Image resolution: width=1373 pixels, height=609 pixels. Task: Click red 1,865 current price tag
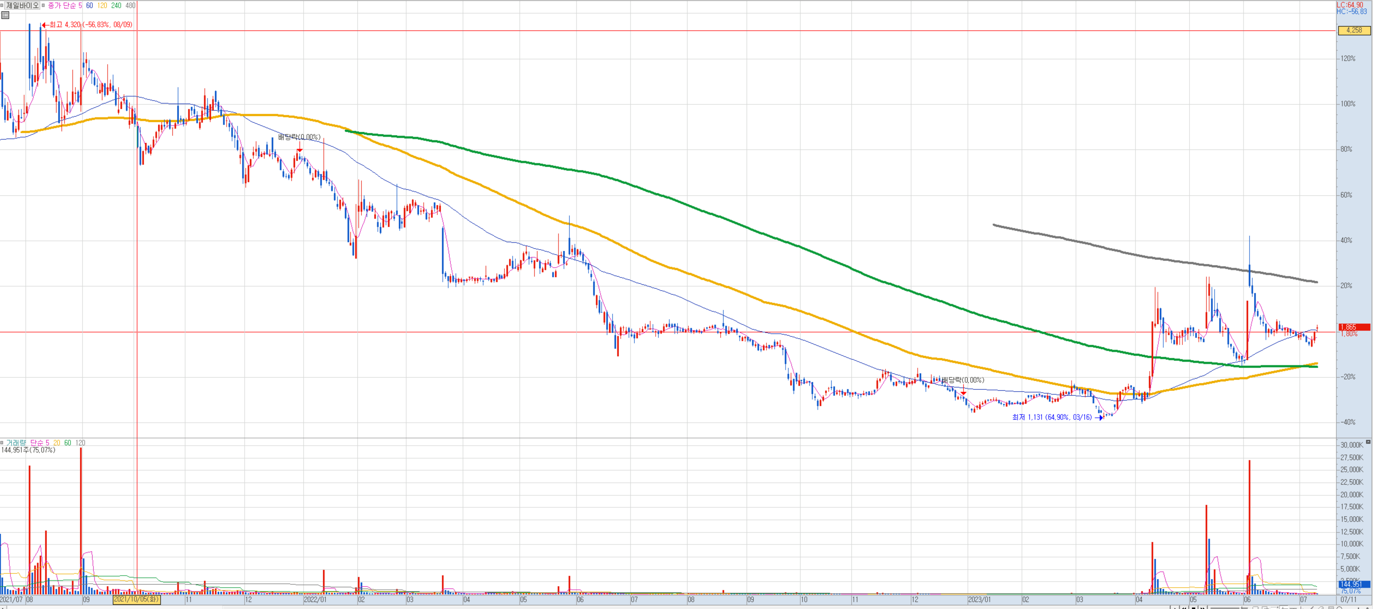[1354, 327]
